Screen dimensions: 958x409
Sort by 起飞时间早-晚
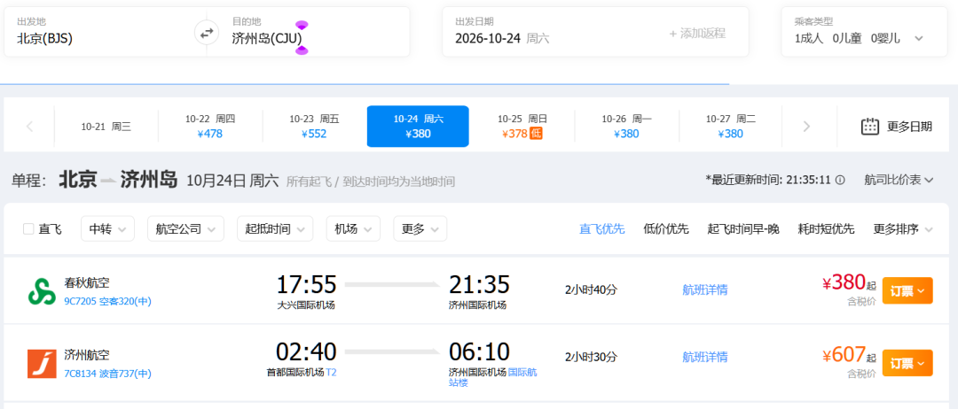pos(743,230)
